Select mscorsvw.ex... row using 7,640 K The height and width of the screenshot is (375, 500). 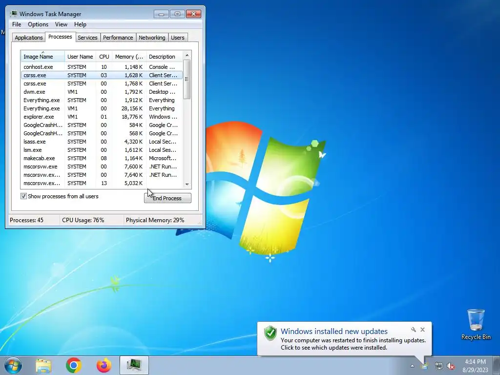(102, 175)
